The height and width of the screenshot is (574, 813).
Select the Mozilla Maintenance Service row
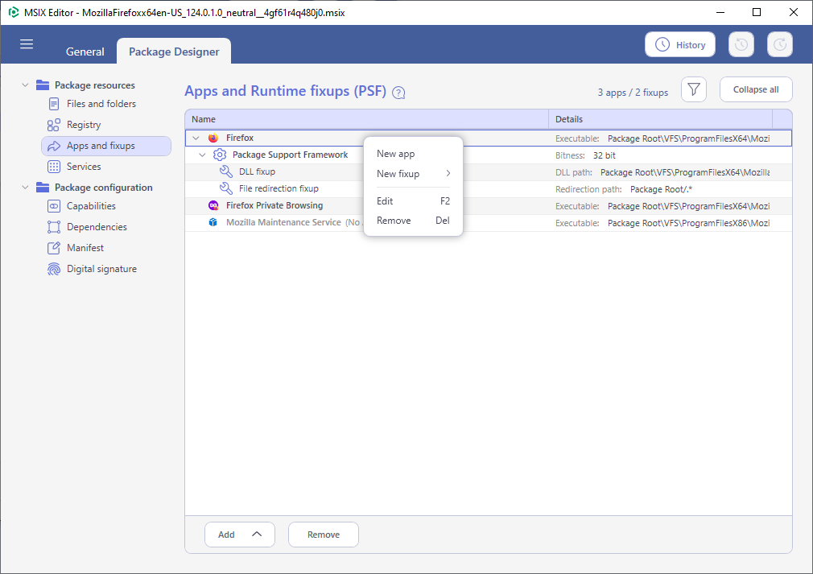489,222
